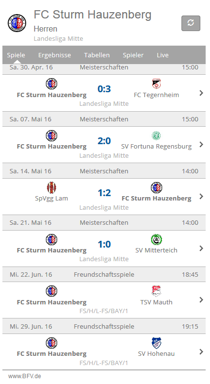Switch to the Ergebnisse tab
This screenshot has width=210, height=384.
click(x=55, y=55)
